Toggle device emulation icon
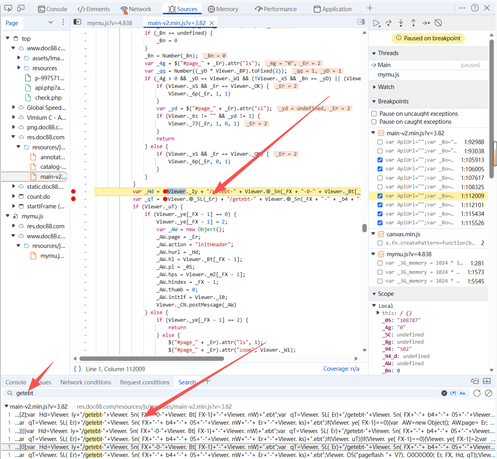 click(21, 8)
